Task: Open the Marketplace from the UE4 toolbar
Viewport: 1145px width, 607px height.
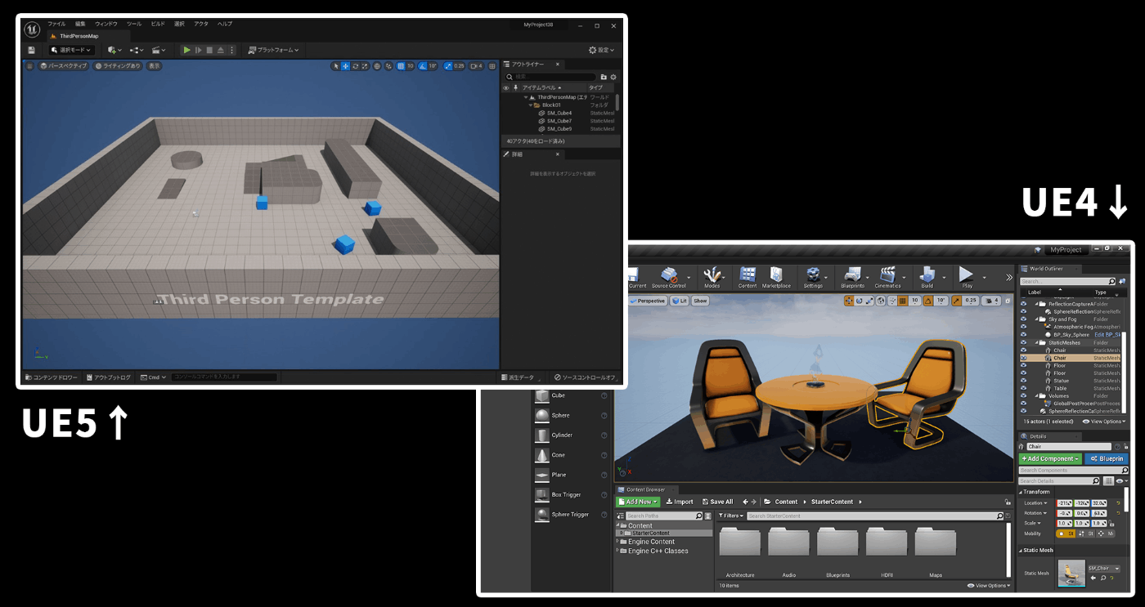Action: tap(776, 277)
